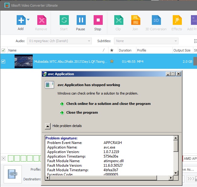Screen dimensions: 197x187
Task: Click the Hide problem details label
Action: pyautogui.click(x=67, y=126)
